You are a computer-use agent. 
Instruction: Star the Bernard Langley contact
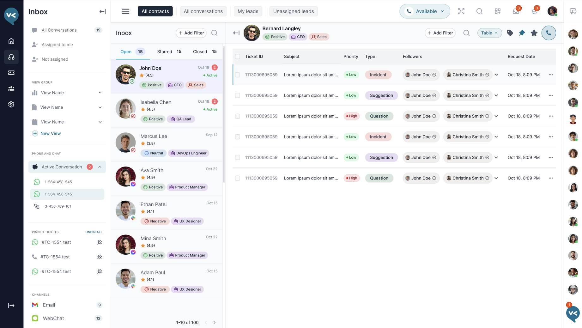point(534,33)
